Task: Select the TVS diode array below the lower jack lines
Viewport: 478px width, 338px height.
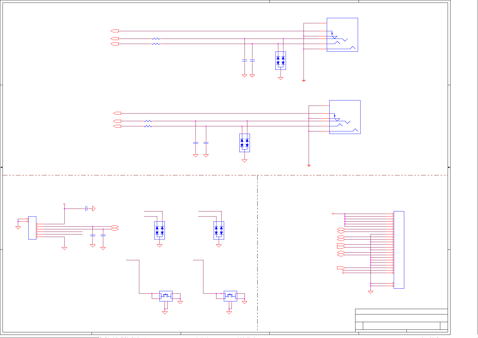Action: [x=245, y=143]
